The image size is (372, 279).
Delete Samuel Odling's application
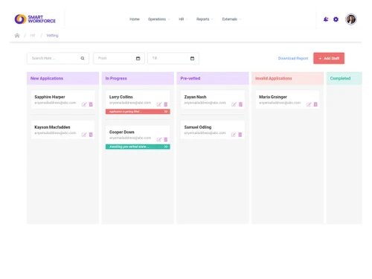coord(240,135)
